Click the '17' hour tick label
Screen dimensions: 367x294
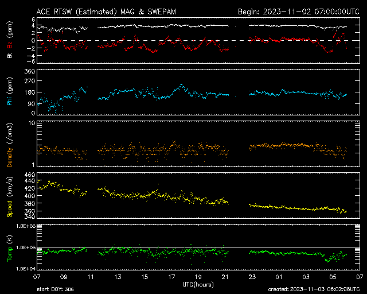tap(171, 277)
